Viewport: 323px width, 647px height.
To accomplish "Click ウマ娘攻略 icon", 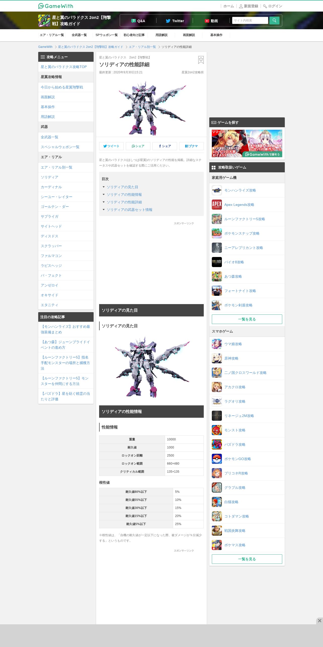I will pos(217,344).
